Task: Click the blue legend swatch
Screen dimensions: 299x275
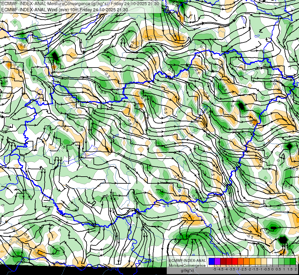Action: (211, 261)
